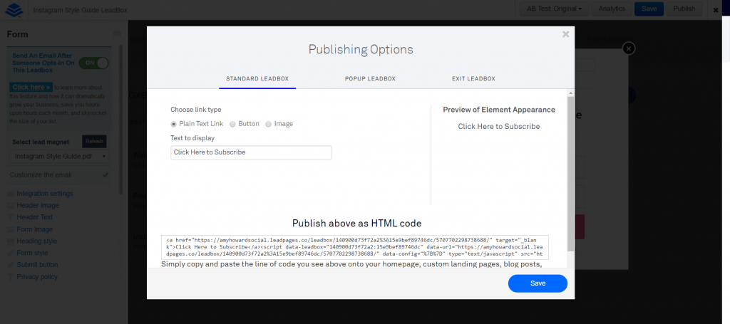
Task: Click the 'Choose link type' label
Action: point(196,110)
